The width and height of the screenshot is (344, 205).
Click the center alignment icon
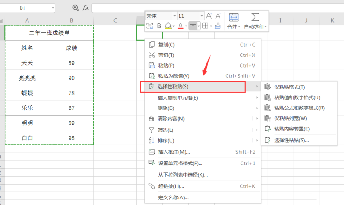pos(193,26)
